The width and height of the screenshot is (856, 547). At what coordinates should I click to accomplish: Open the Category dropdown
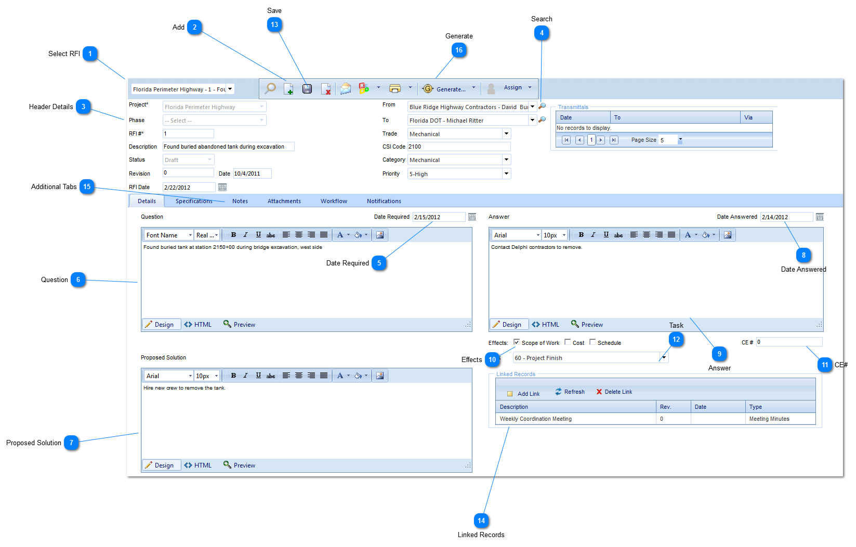(x=507, y=159)
